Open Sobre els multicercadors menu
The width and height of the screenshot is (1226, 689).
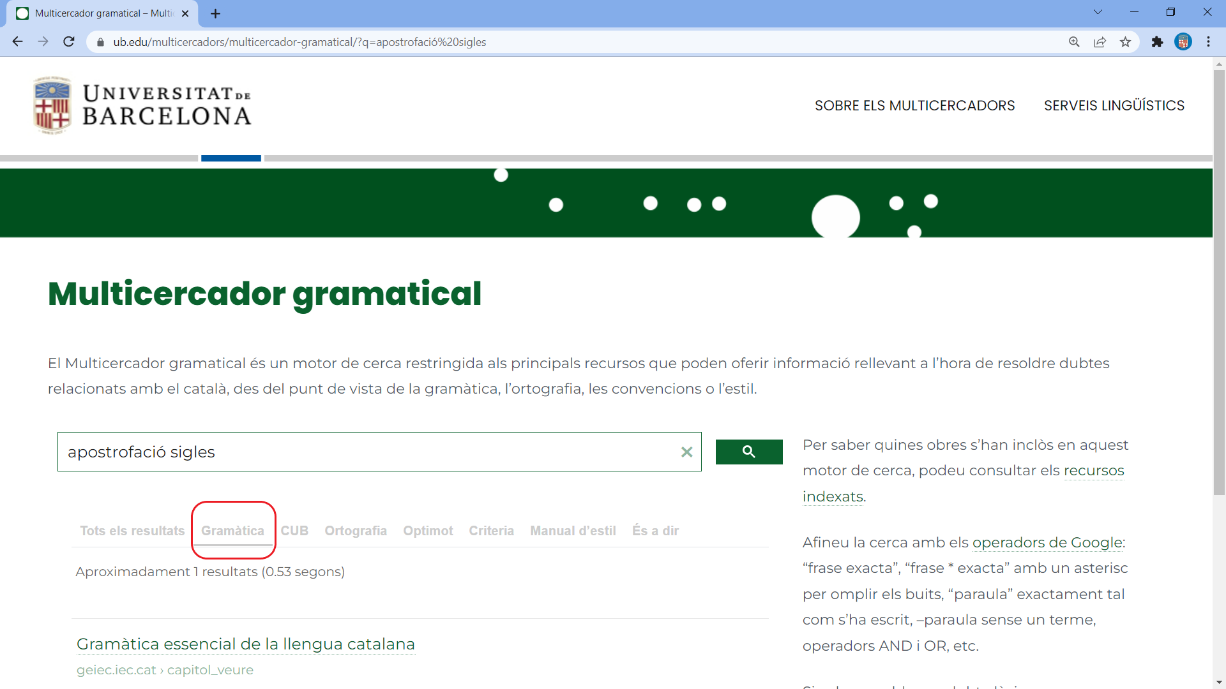click(914, 105)
